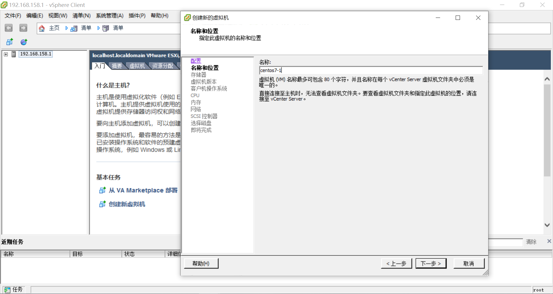Open the File (文件) menu
The width and height of the screenshot is (553, 294).
(13, 16)
